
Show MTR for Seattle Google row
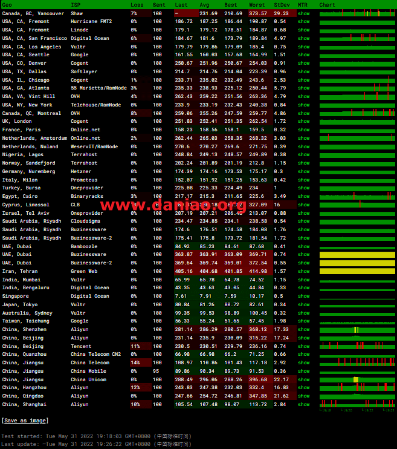click(x=303, y=54)
